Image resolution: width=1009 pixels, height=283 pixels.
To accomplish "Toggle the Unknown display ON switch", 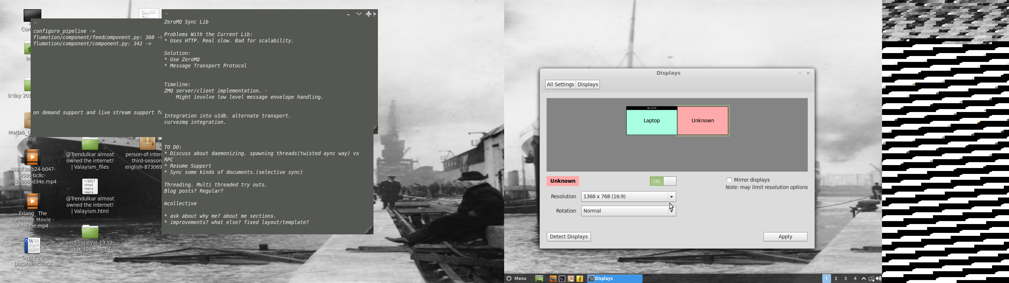I will pos(663,181).
